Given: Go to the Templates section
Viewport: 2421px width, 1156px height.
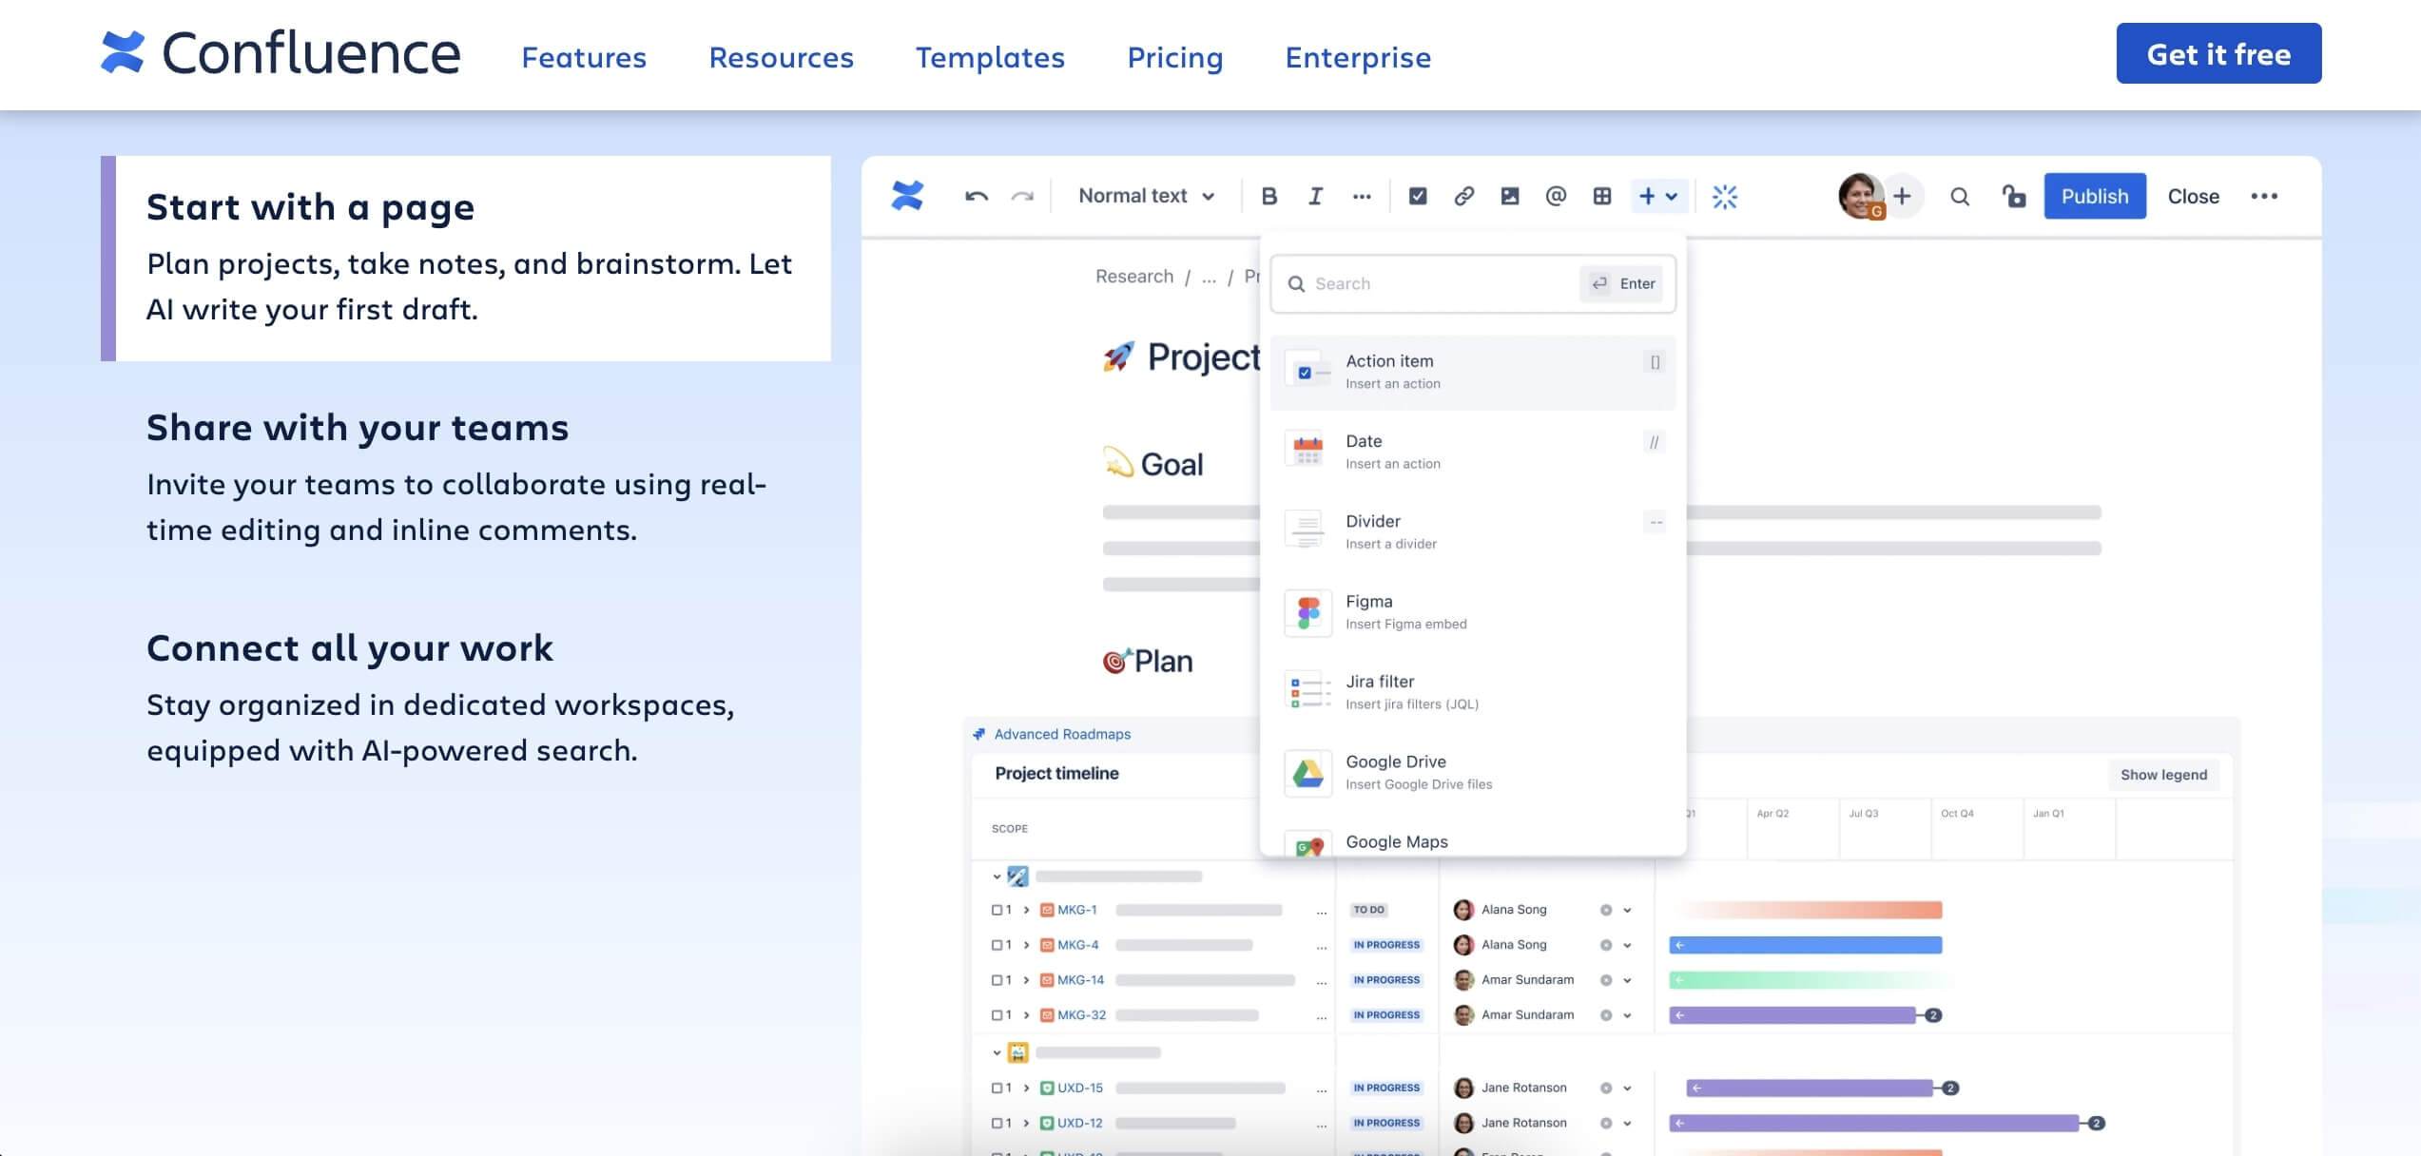Looking at the screenshot, I should pyautogui.click(x=990, y=57).
